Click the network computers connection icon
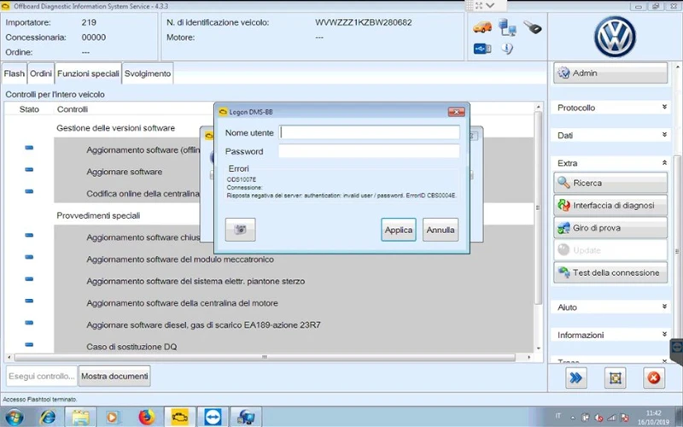683x427 pixels. pyautogui.click(x=507, y=27)
